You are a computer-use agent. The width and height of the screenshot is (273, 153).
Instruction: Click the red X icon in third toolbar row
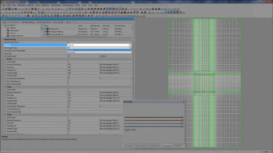[x=89, y=16]
